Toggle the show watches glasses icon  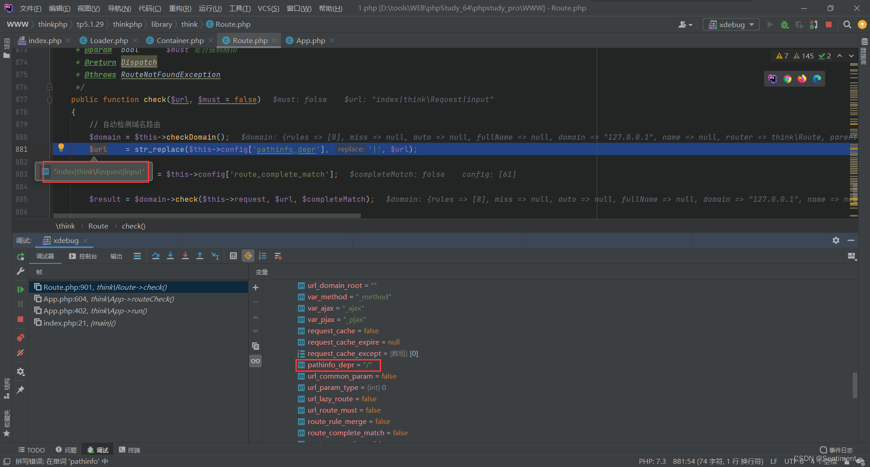pos(256,361)
